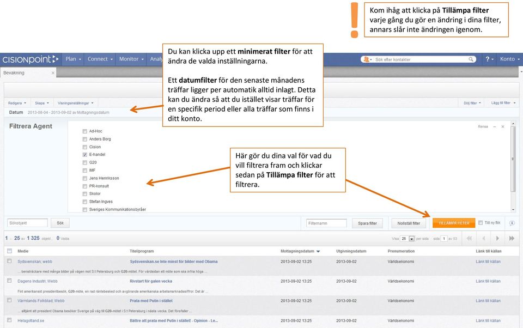Click the filter list scrollbar down arrow
Viewport: 523px width, 328px height.
513,210
